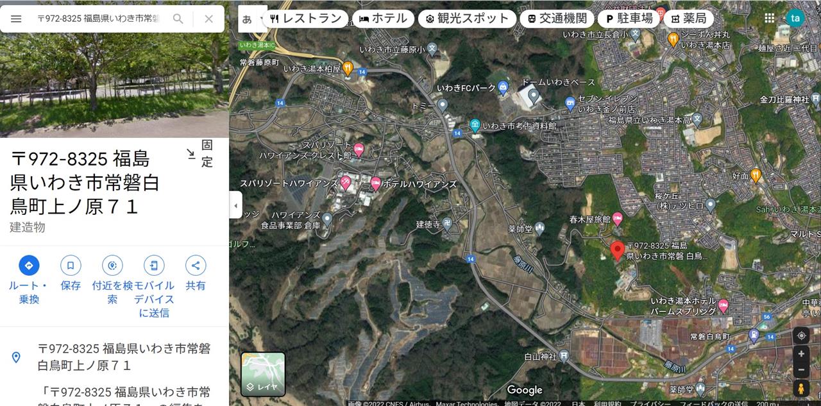
Task: Filter map by 駐車場 chip
Action: pos(629,19)
